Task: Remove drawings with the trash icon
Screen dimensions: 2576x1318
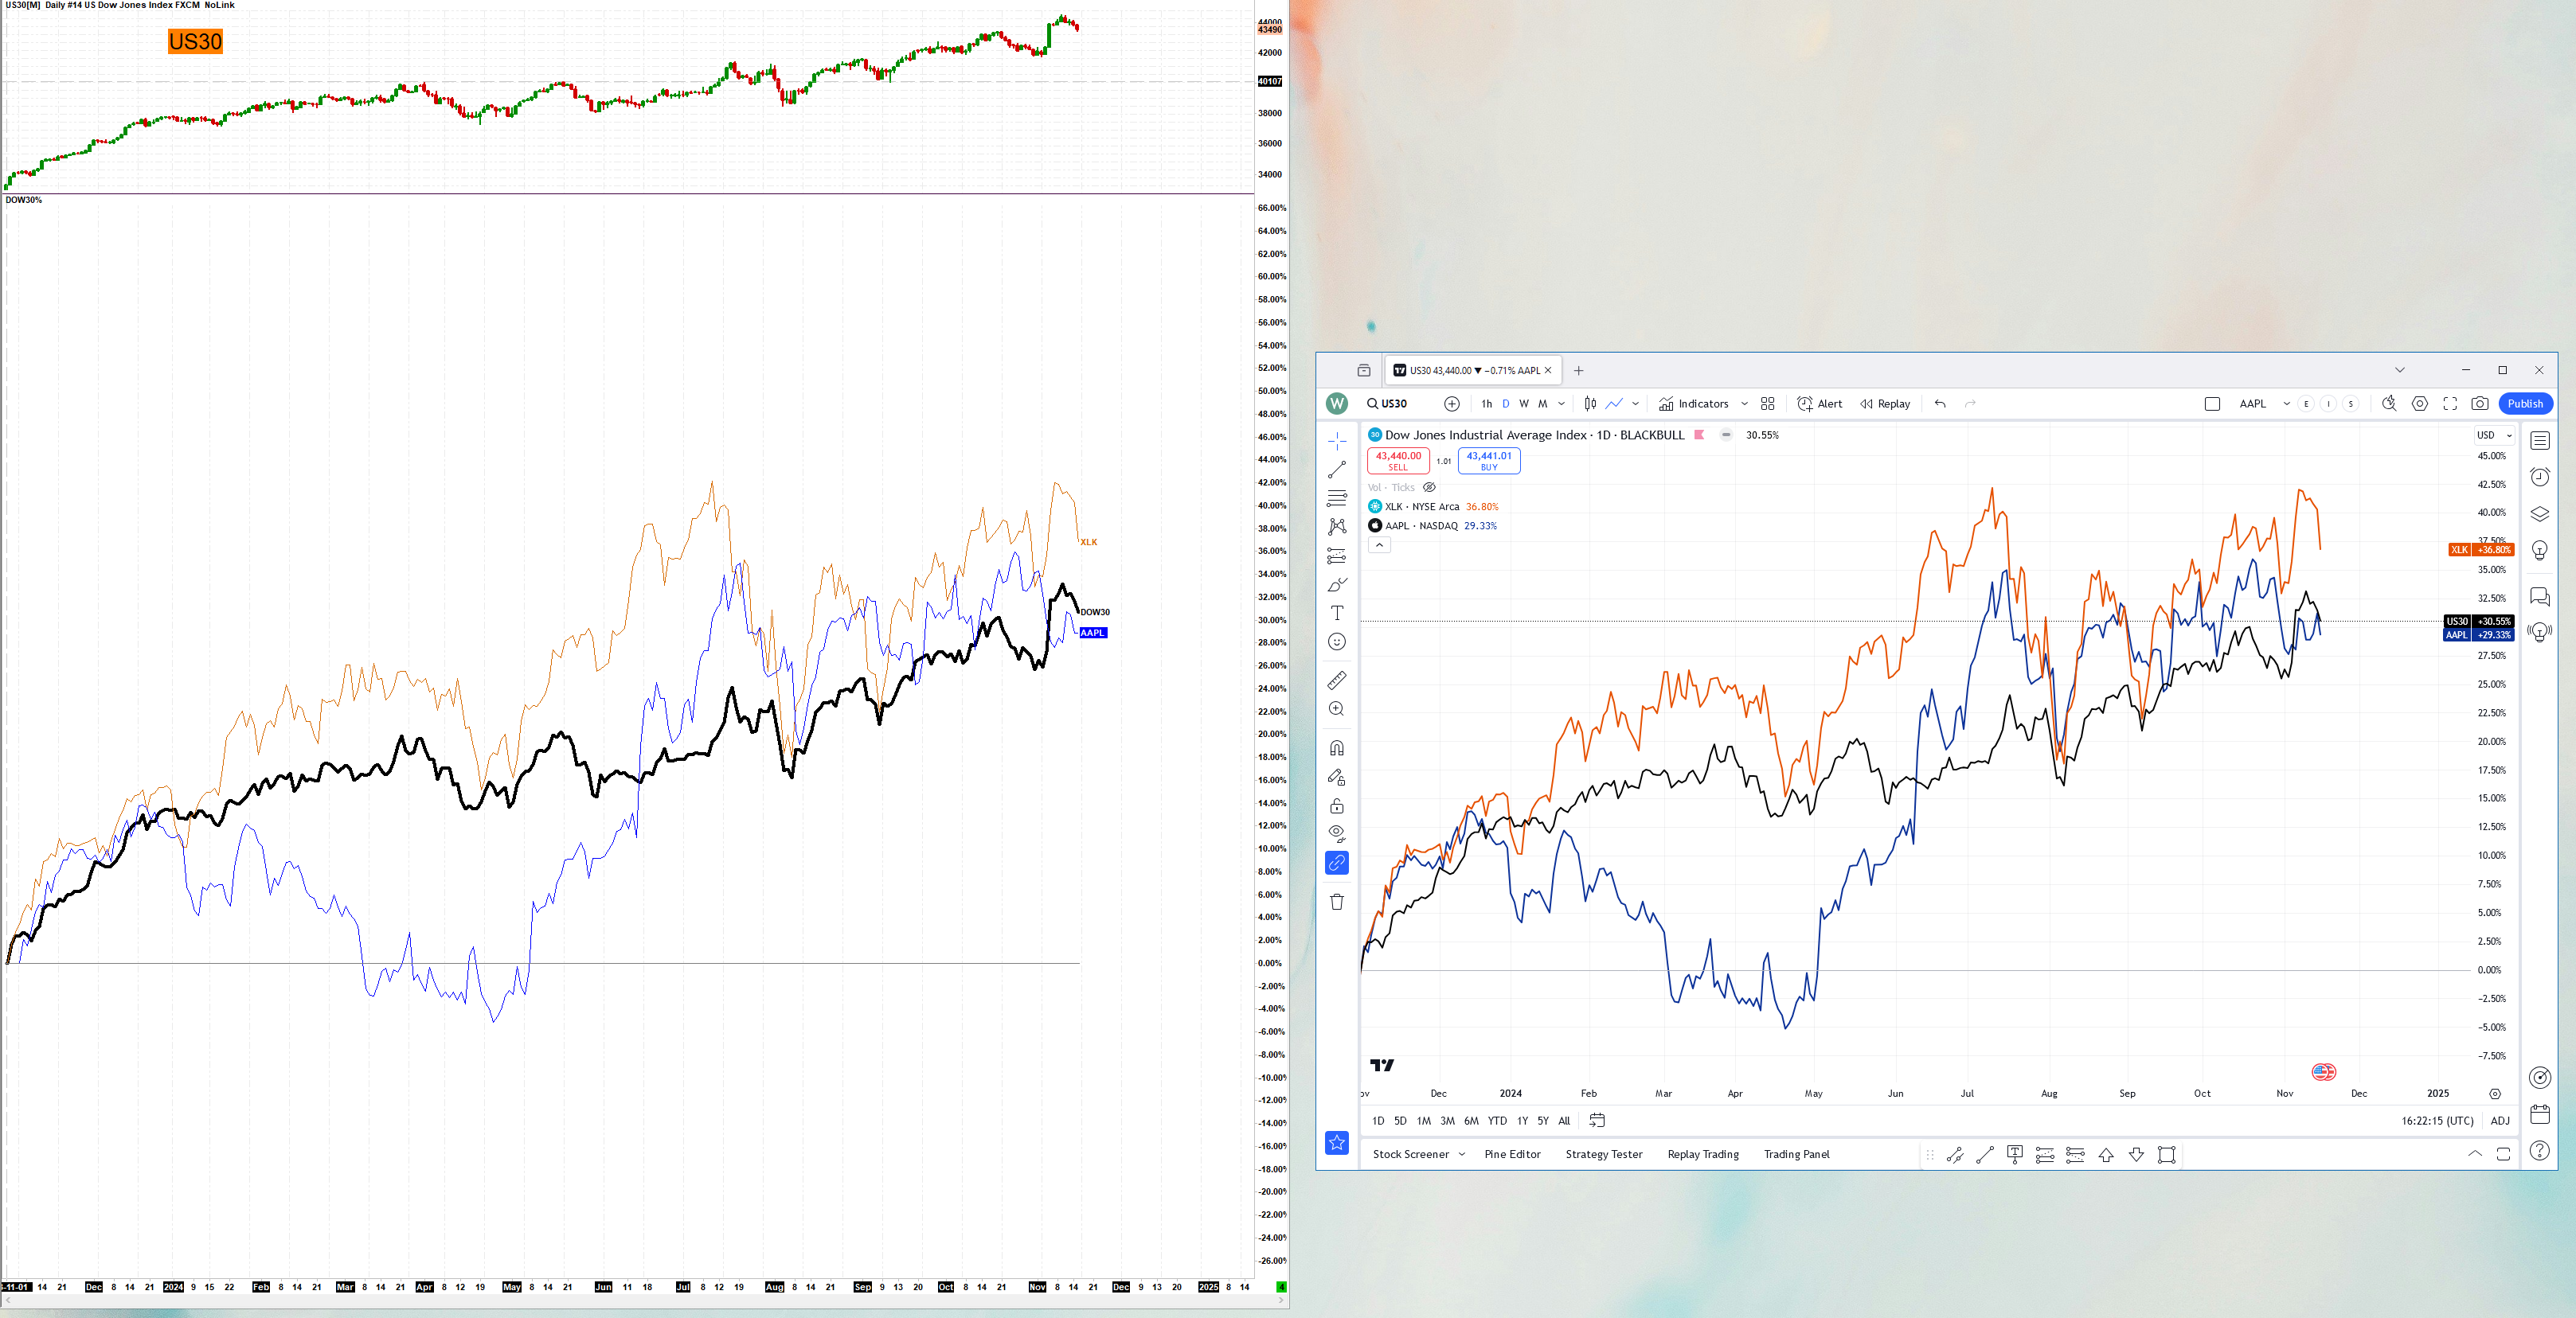Action: (1337, 901)
